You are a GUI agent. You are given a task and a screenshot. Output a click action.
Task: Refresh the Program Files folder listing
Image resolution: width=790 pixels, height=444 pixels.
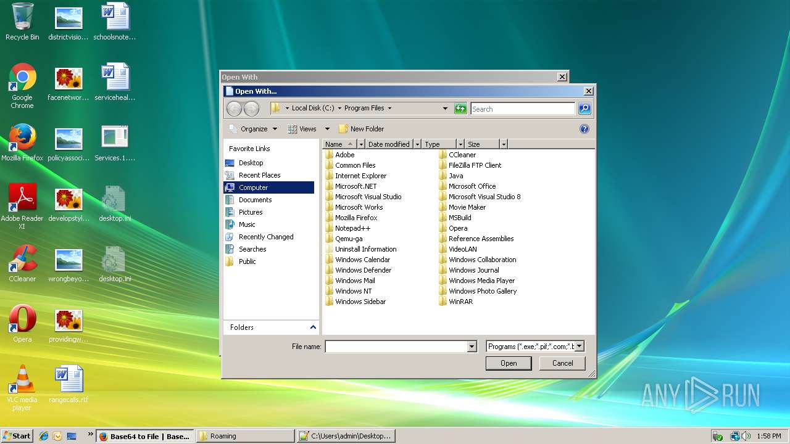click(x=460, y=109)
